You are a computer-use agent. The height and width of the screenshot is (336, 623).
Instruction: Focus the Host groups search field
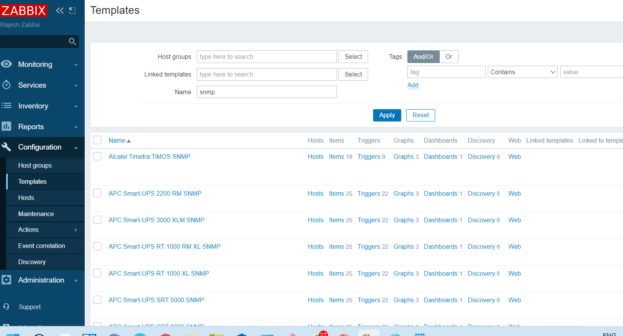tap(266, 57)
